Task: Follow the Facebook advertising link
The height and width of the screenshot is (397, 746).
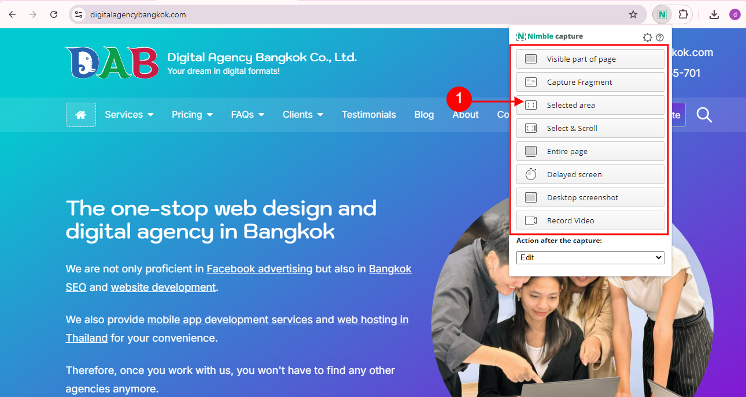Action: click(260, 269)
